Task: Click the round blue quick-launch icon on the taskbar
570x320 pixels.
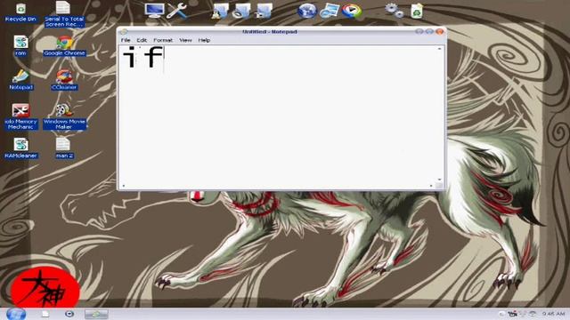Action: click(x=69, y=314)
